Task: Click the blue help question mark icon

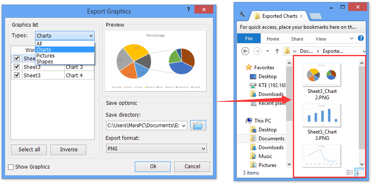Action: click(x=360, y=38)
